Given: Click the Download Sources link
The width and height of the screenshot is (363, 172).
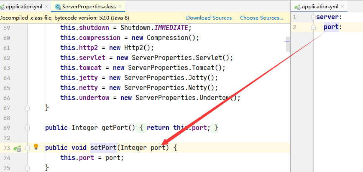Looking at the screenshot, I should 209,18.
